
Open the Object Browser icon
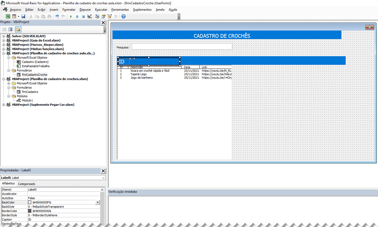point(110,16)
